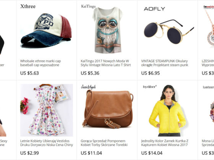Open the partially visible rose gold necklace image

click(209, 27)
